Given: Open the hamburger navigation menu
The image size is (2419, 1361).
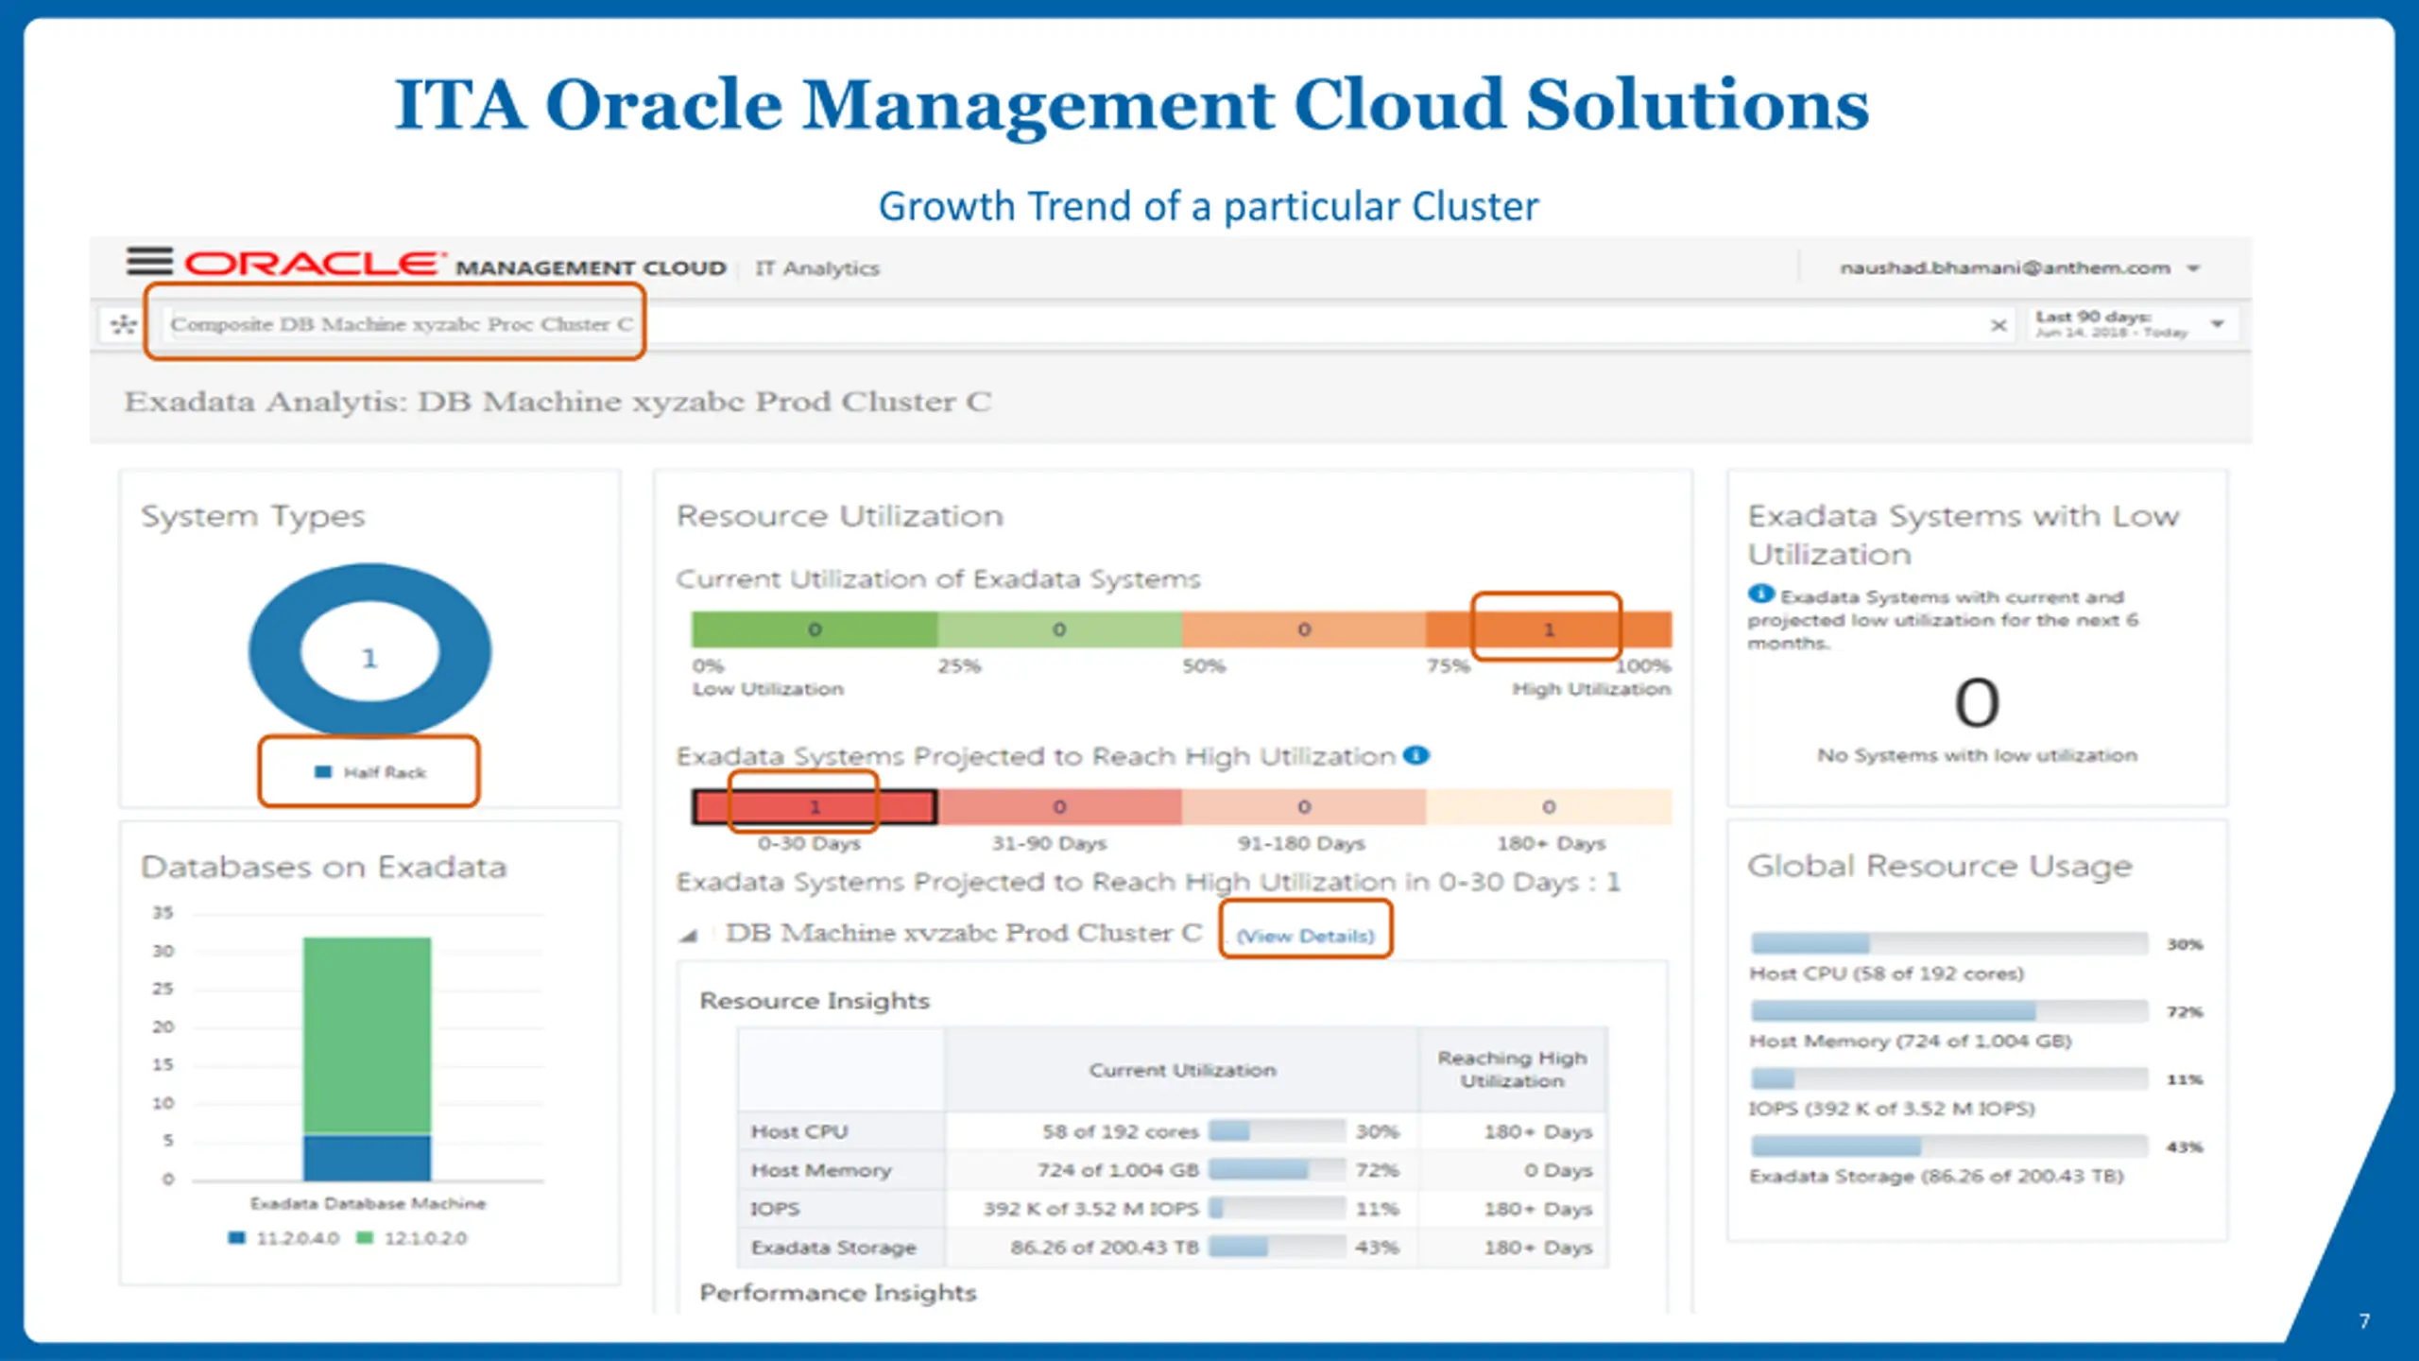Looking at the screenshot, I should (149, 261).
